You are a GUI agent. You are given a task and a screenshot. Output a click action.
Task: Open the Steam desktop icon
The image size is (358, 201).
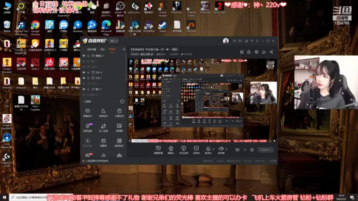(163, 26)
